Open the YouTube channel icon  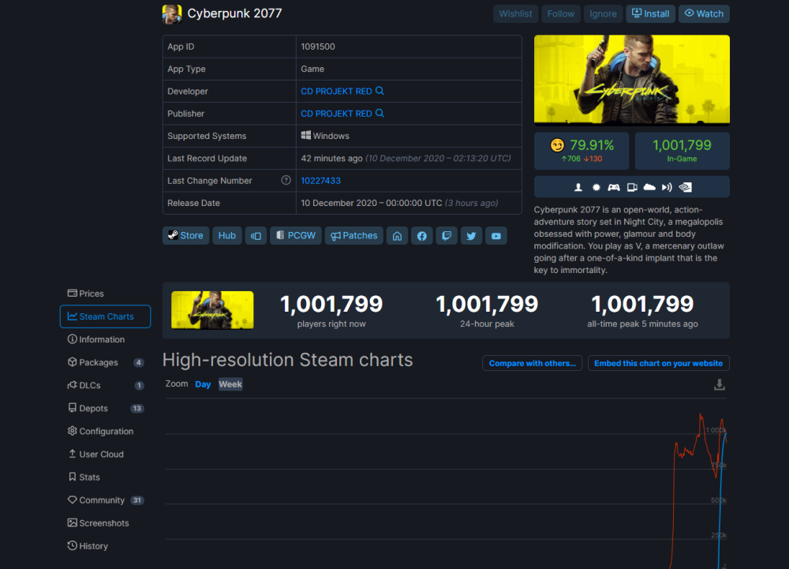tap(495, 235)
